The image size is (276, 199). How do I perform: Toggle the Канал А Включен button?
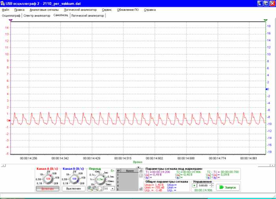[48, 189]
